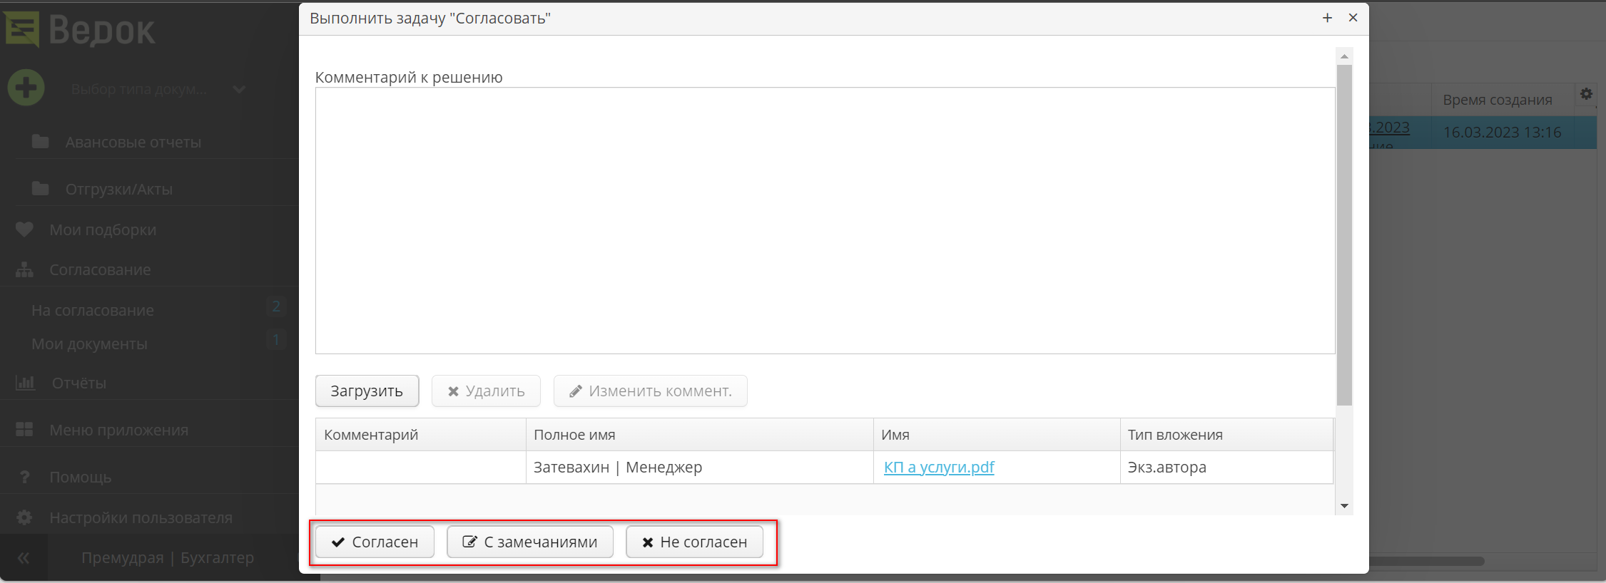The width and height of the screenshot is (1606, 583).
Task: Click the Имя column header
Action: pyautogui.click(x=997, y=435)
